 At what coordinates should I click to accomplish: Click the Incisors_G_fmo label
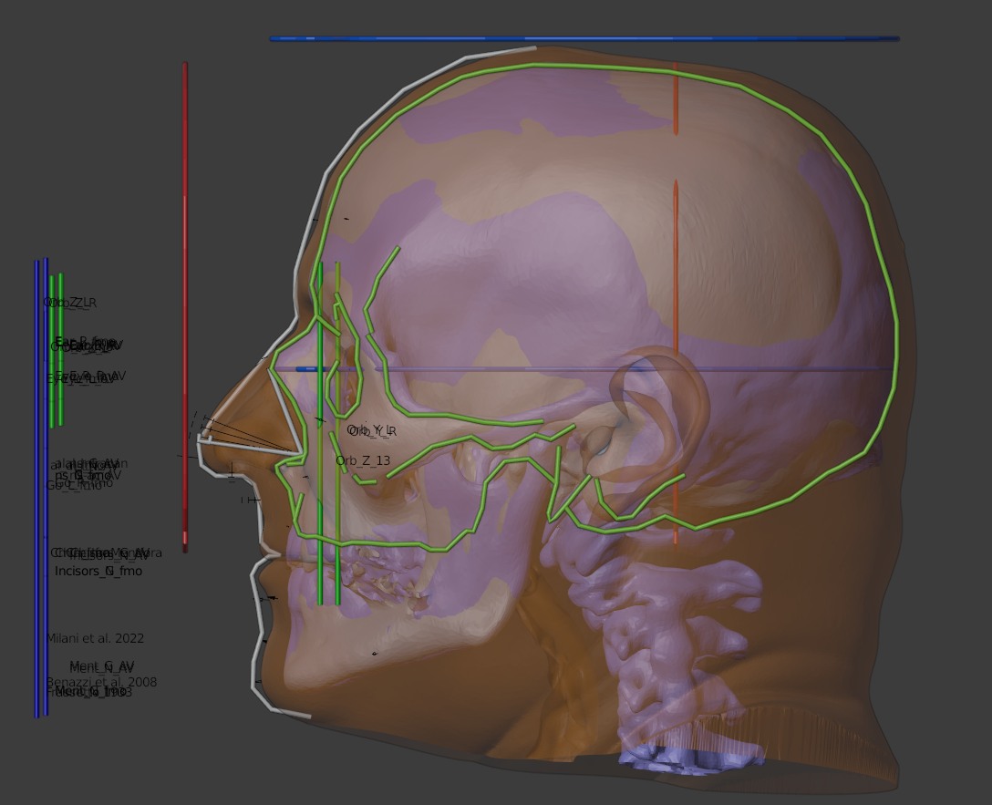pos(98,572)
